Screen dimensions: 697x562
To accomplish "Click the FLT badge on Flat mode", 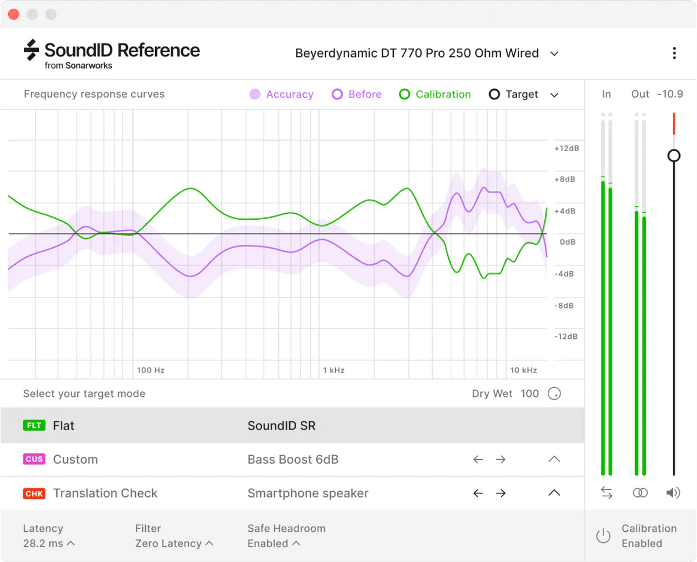I will coord(33,425).
